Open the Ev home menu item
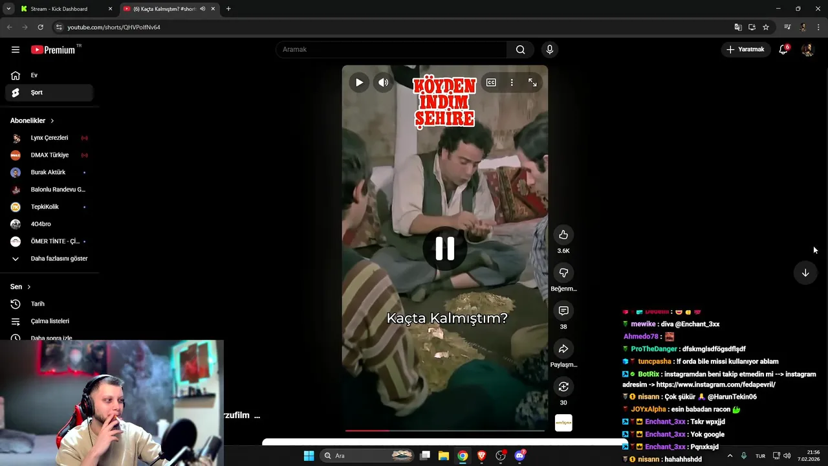Screen dimensions: 828x466 [x=49, y=75]
